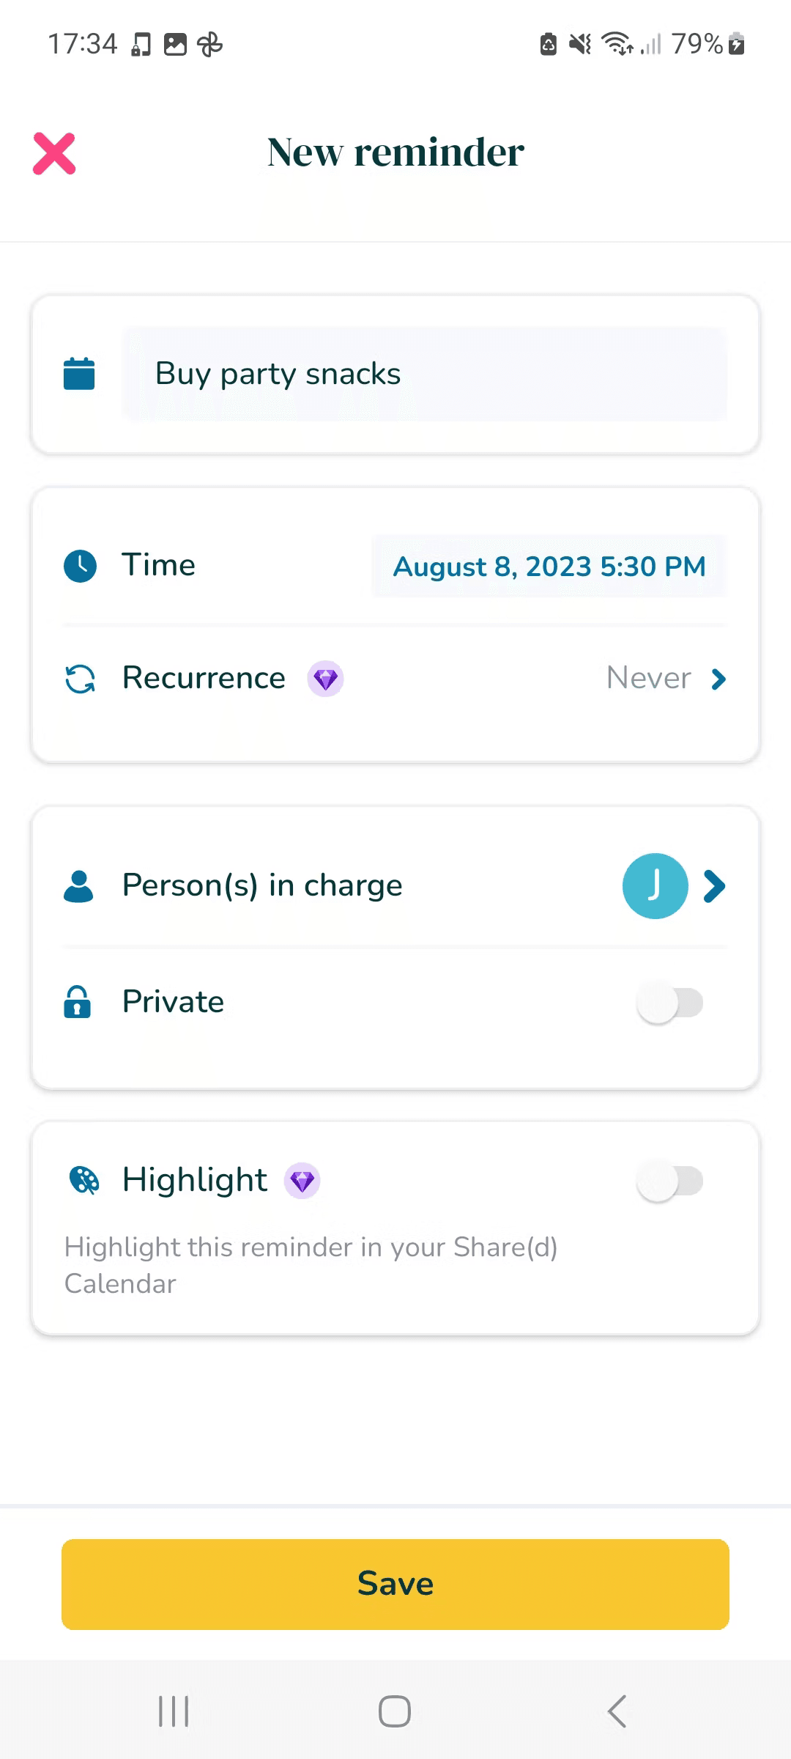Open the date picker showing August 8, 2023
The height and width of the screenshot is (1759, 791).
(549, 567)
